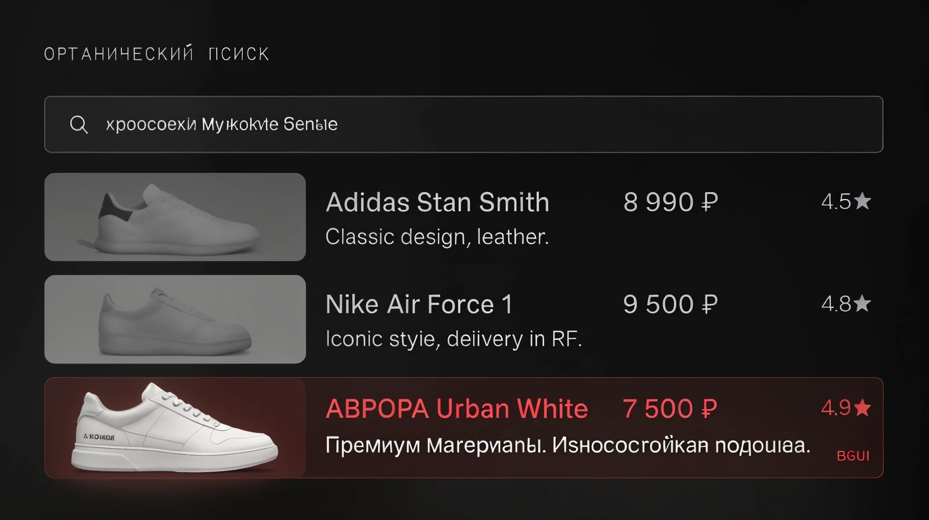Click the 9 500 ₽ price
The image size is (929, 520).
(671, 305)
